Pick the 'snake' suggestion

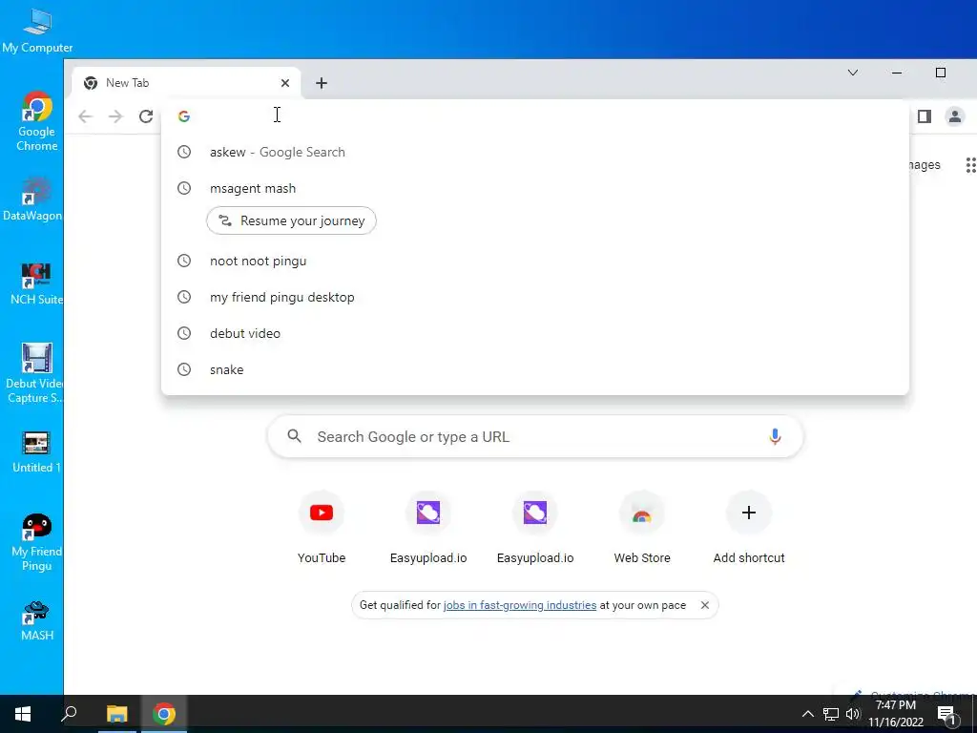(x=534, y=369)
